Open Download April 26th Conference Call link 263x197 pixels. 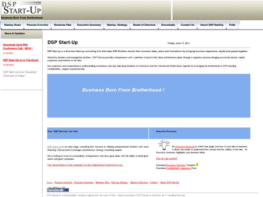click(x=18, y=46)
